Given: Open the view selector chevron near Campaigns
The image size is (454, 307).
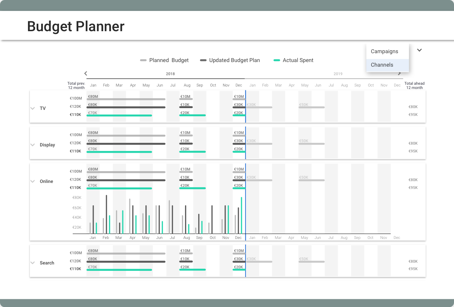Looking at the screenshot, I should click(419, 50).
